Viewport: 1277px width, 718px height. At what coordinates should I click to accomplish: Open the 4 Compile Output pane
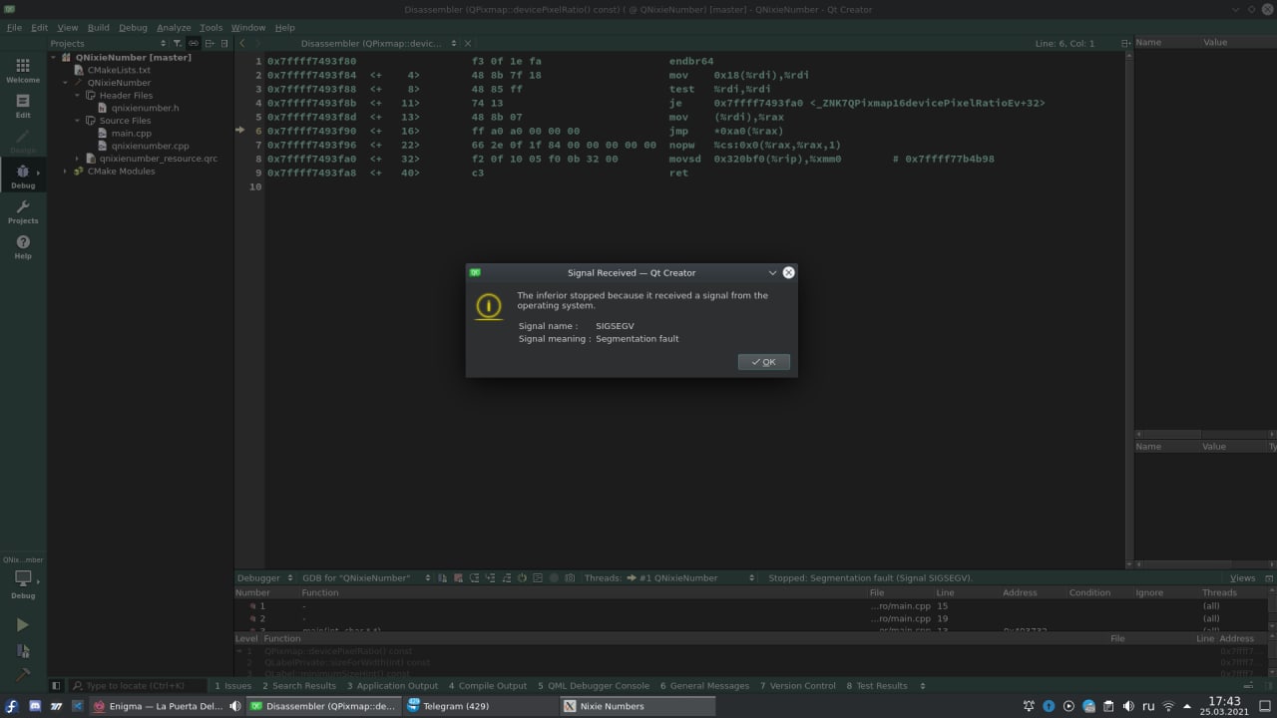[488, 686]
